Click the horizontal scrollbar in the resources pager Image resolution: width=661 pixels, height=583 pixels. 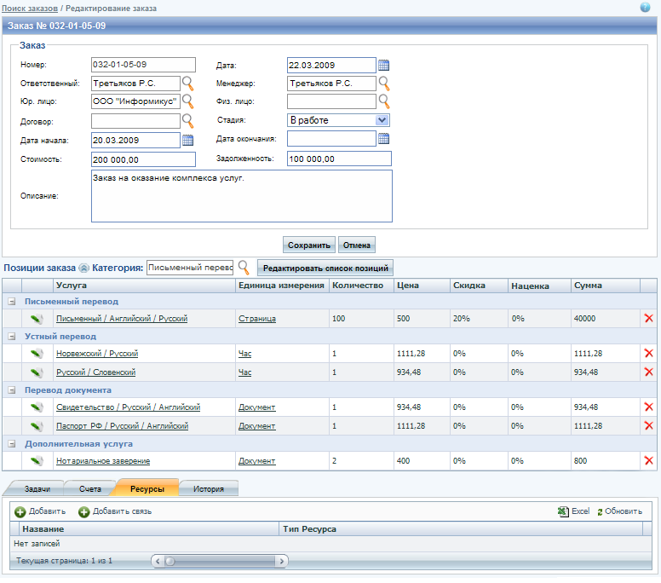coord(220,561)
